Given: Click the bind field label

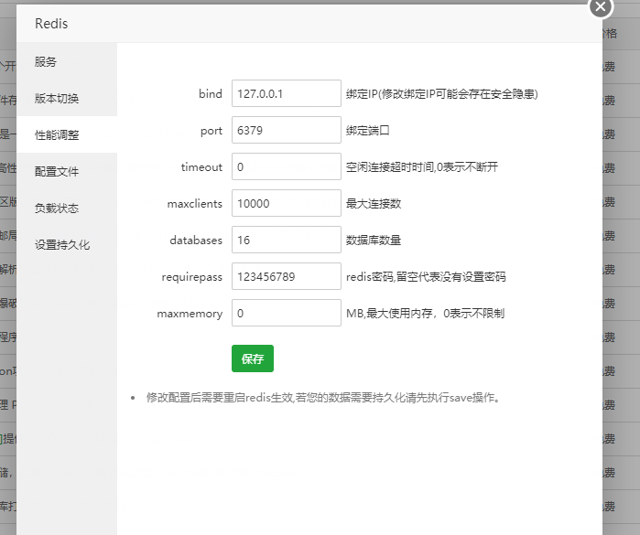Looking at the screenshot, I should (211, 94).
